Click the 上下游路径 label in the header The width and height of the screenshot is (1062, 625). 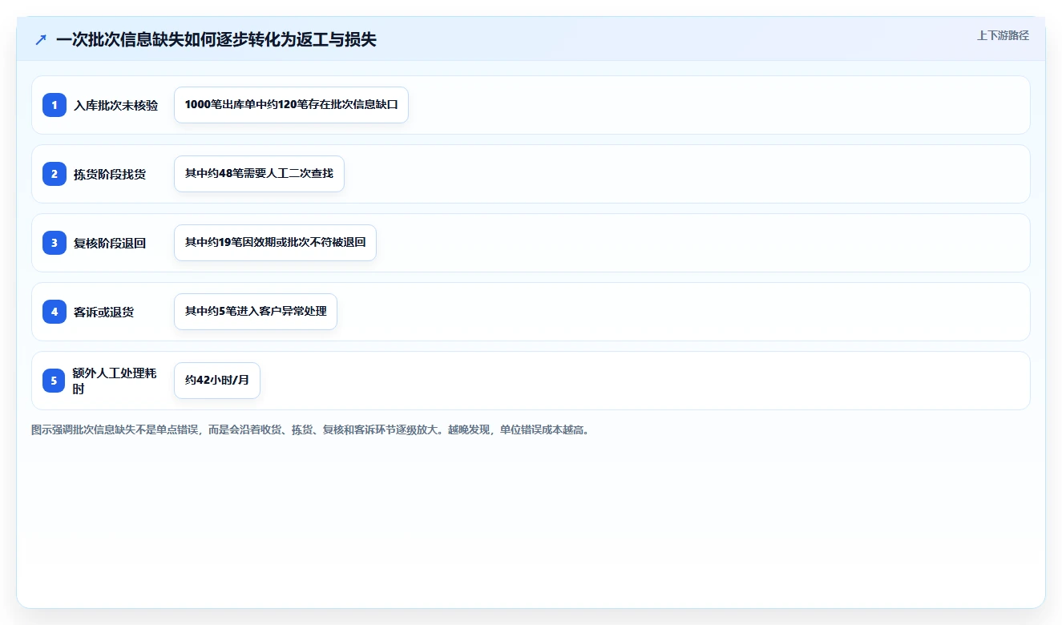[1003, 35]
